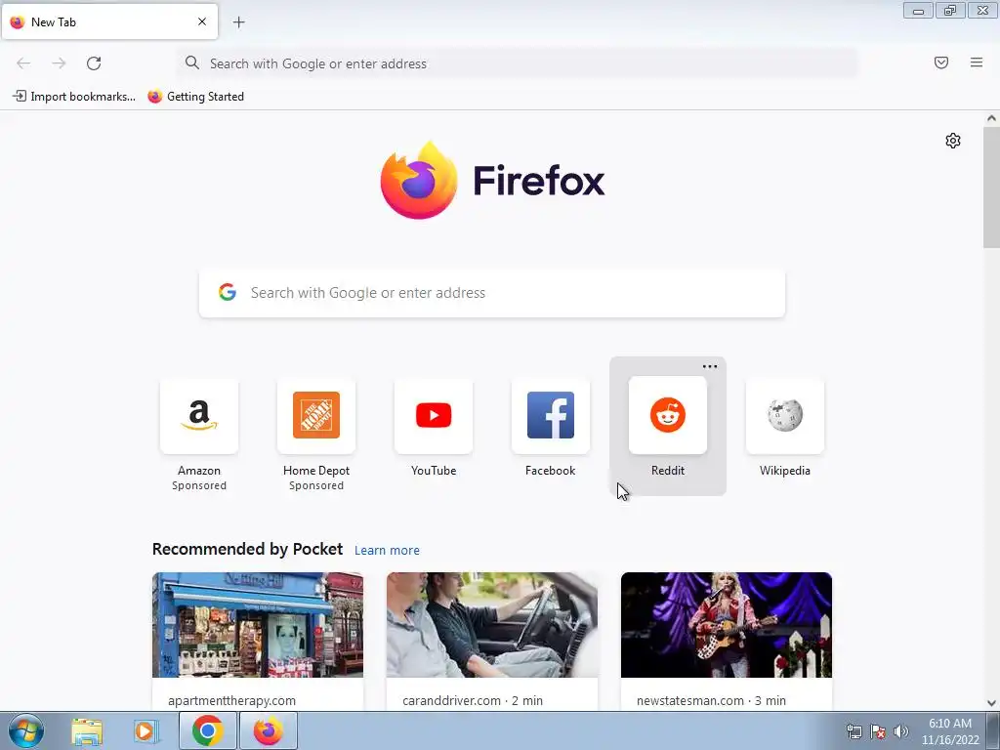Open the Firefox application menu
This screenshot has height=750, width=1000.
pos(977,62)
